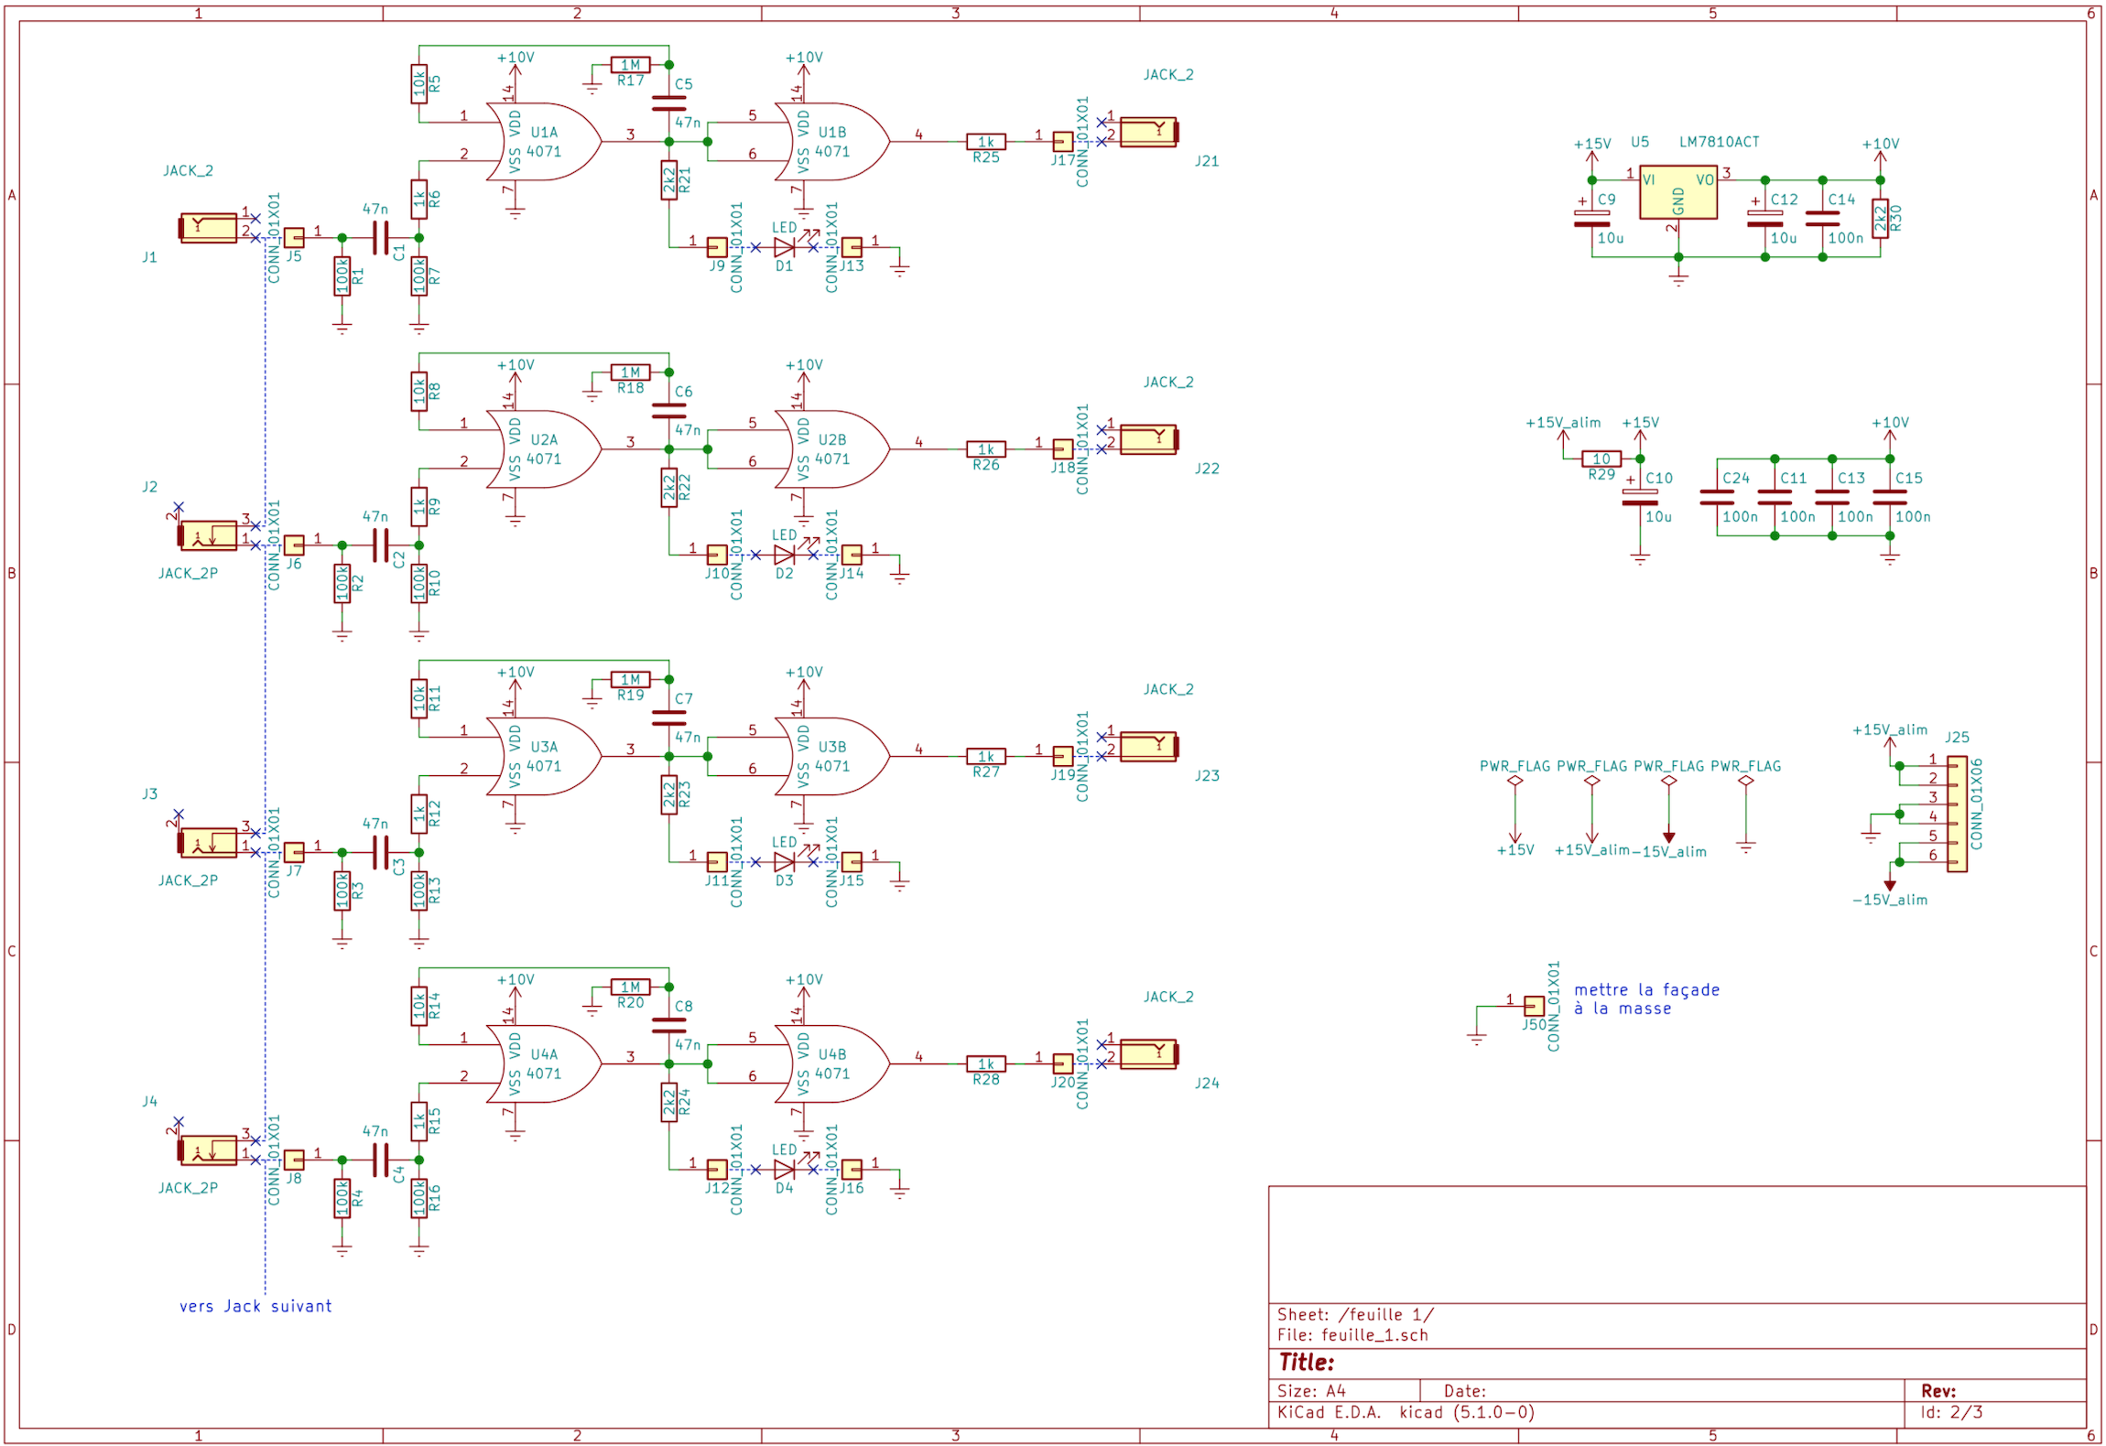2106x1446 pixels.
Task: Click the 'File: feuille_1.sch' text
Action: coord(1352,1335)
